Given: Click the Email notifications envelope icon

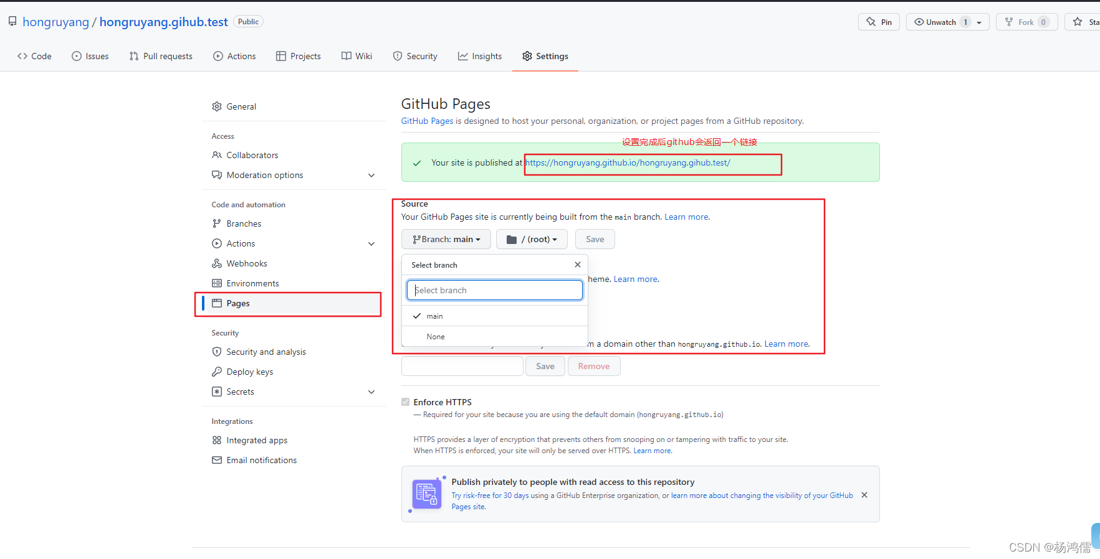Looking at the screenshot, I should point(217,460).
